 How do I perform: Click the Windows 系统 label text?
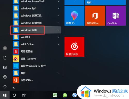click(x=29, y=30)
